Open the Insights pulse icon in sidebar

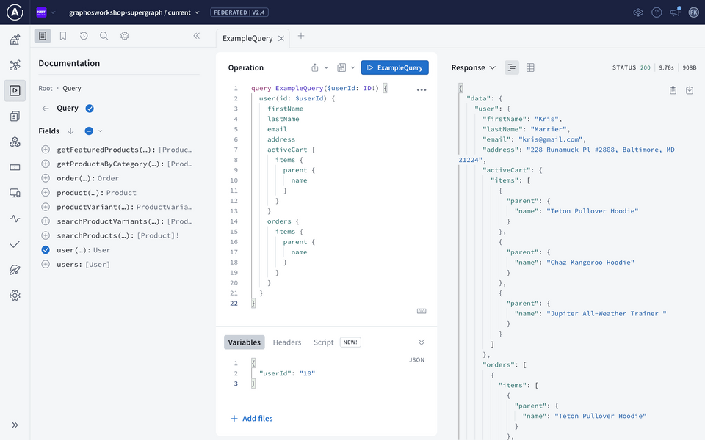tap(15, 219)
